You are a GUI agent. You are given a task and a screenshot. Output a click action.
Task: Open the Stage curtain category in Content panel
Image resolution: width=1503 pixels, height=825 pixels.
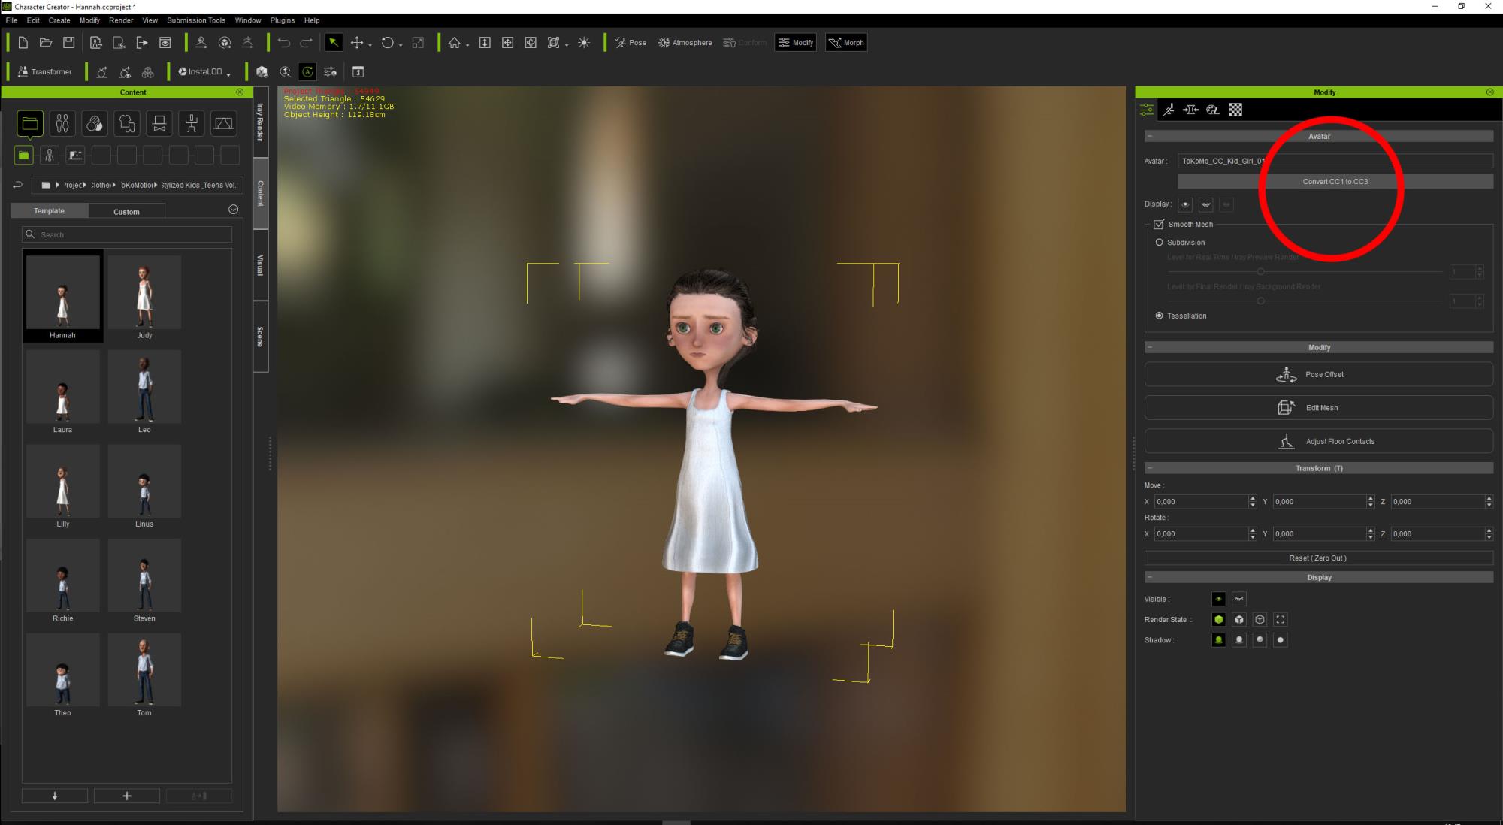point(224,123)
